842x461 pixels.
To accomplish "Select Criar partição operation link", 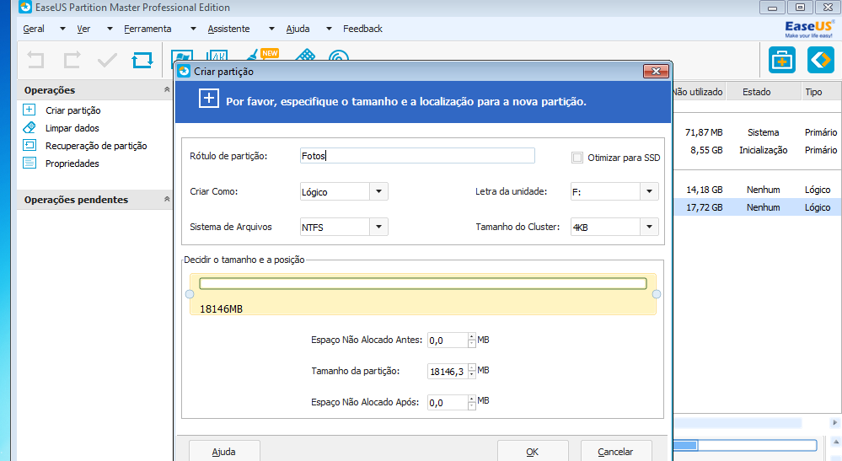I will click(73, 110).
